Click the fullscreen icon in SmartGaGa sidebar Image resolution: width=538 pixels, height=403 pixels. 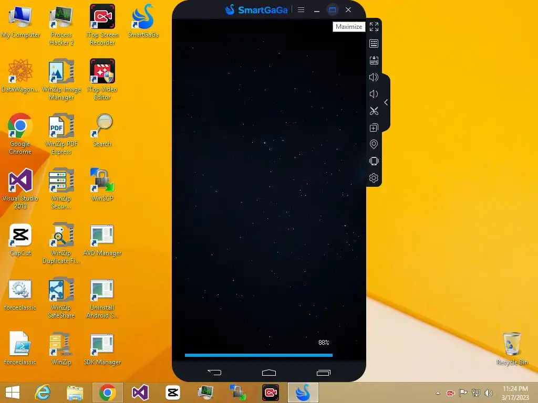(x=374, y=27)
